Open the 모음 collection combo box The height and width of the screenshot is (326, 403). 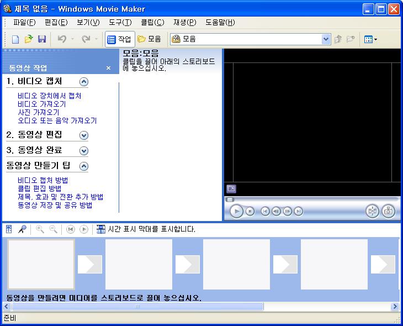pyautogui.click(x=250, y=39)
